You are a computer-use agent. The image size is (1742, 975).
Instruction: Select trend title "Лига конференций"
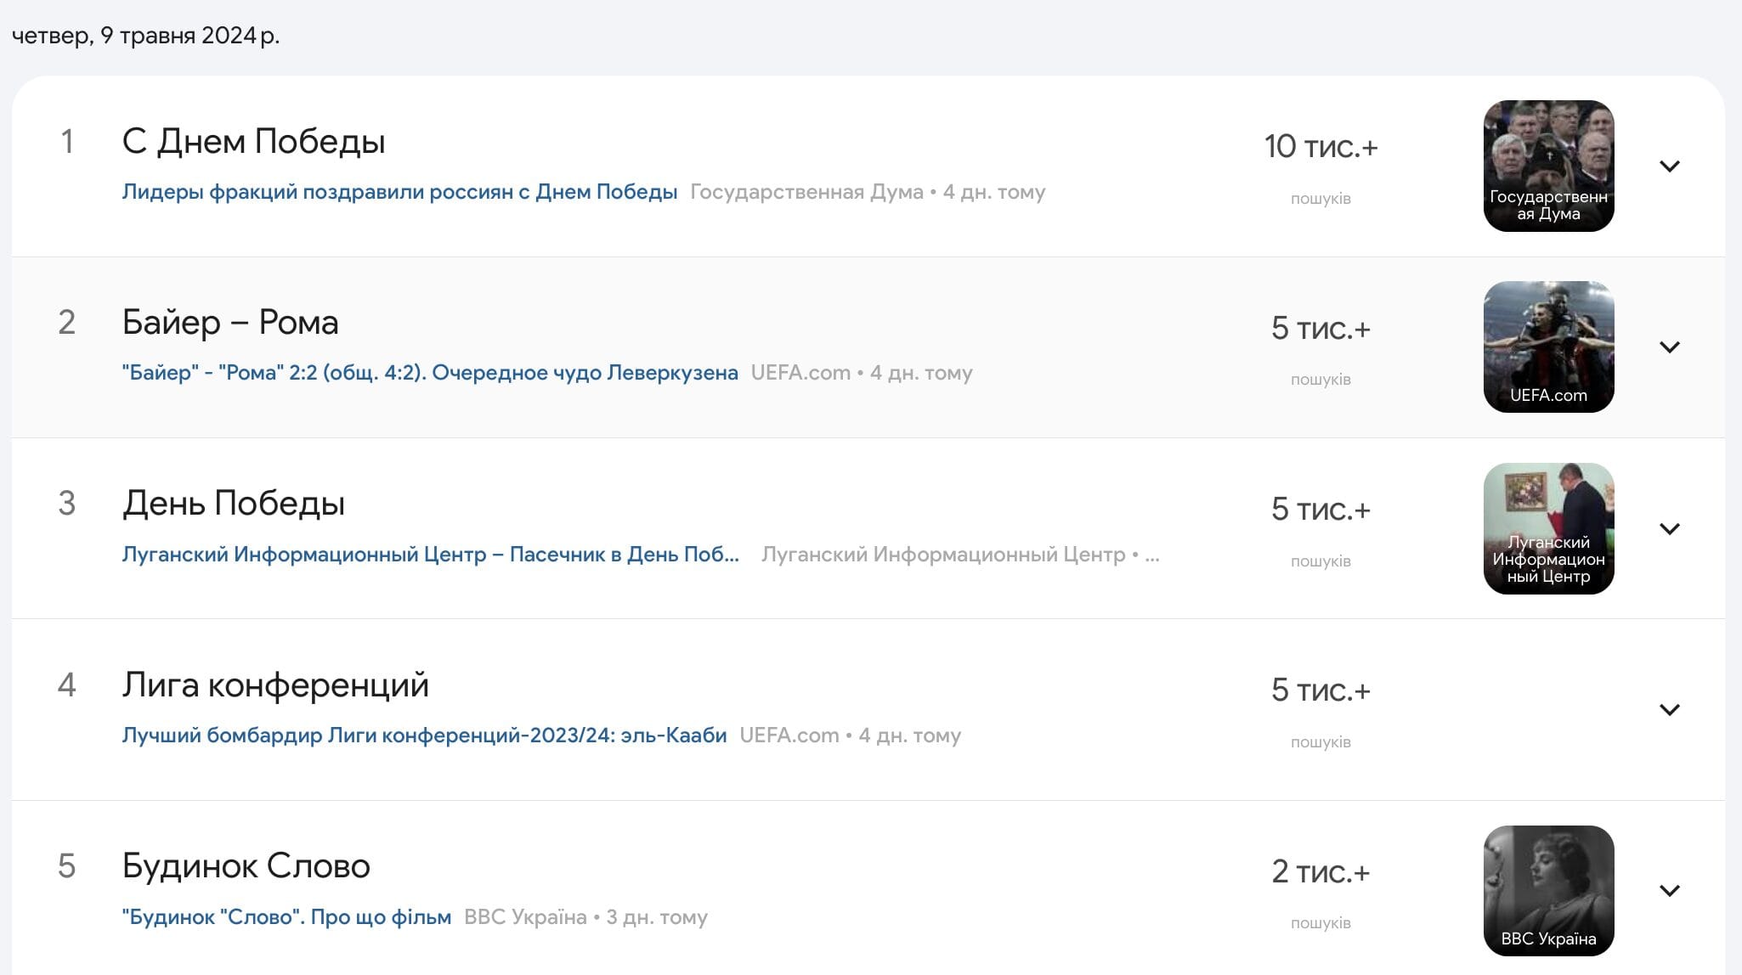click(275, 685)
